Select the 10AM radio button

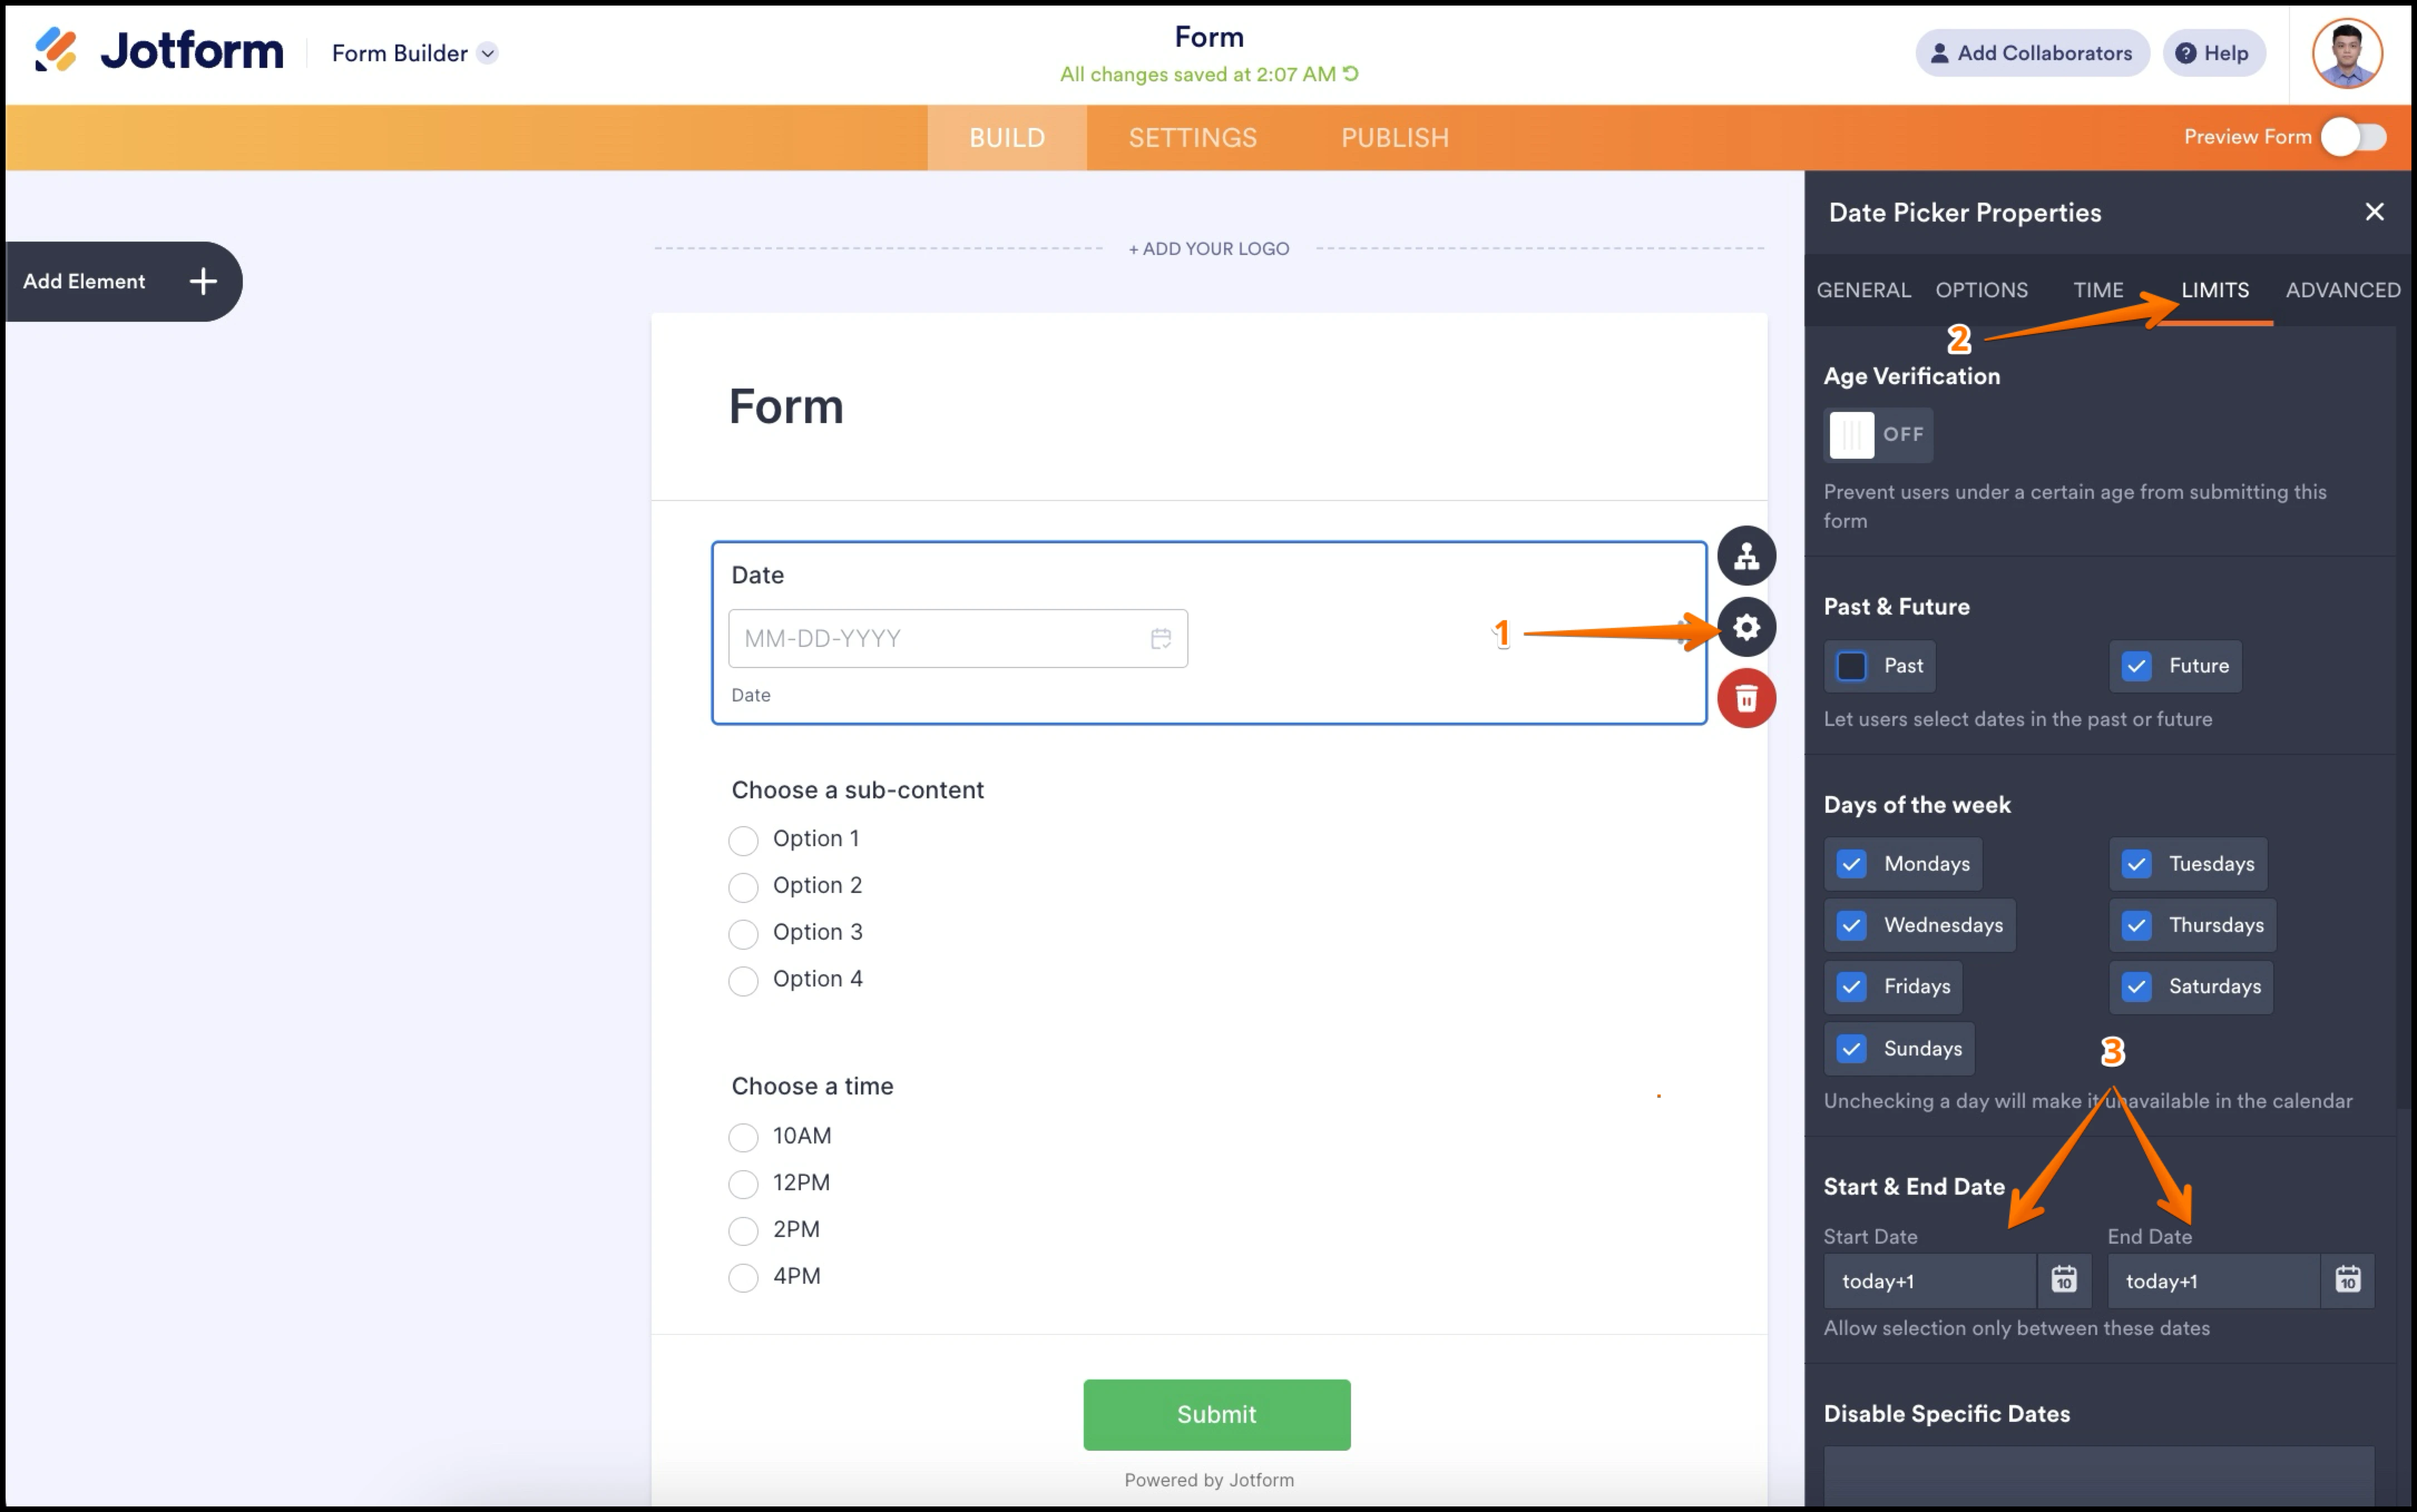point(743,1137)
